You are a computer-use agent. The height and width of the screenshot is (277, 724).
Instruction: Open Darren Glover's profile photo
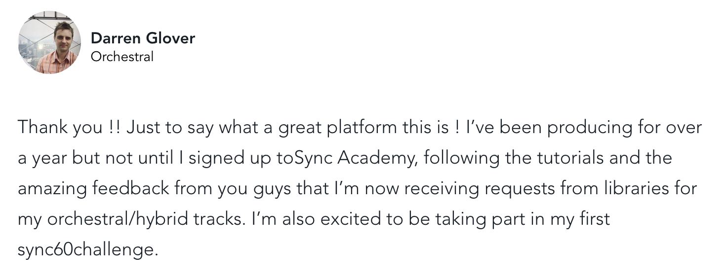click(49, 42)
